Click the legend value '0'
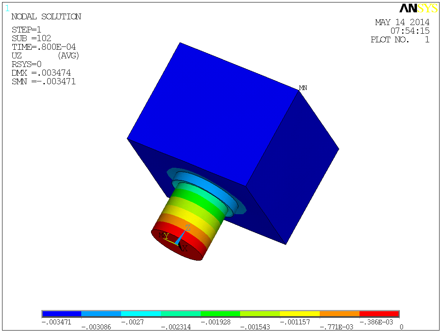This screenshot has height=333, width=442. [401, 327]
